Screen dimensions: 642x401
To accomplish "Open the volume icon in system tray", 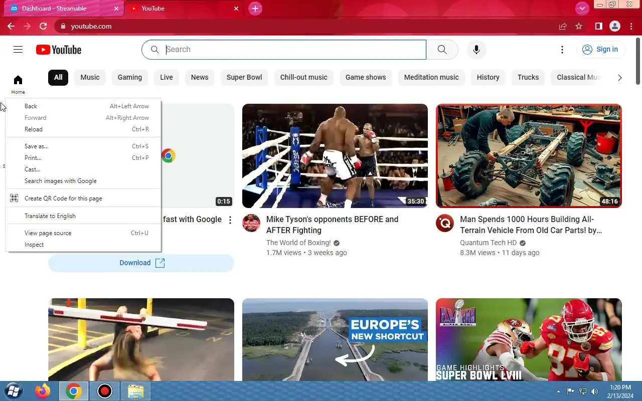I will (x=595, y=391).
